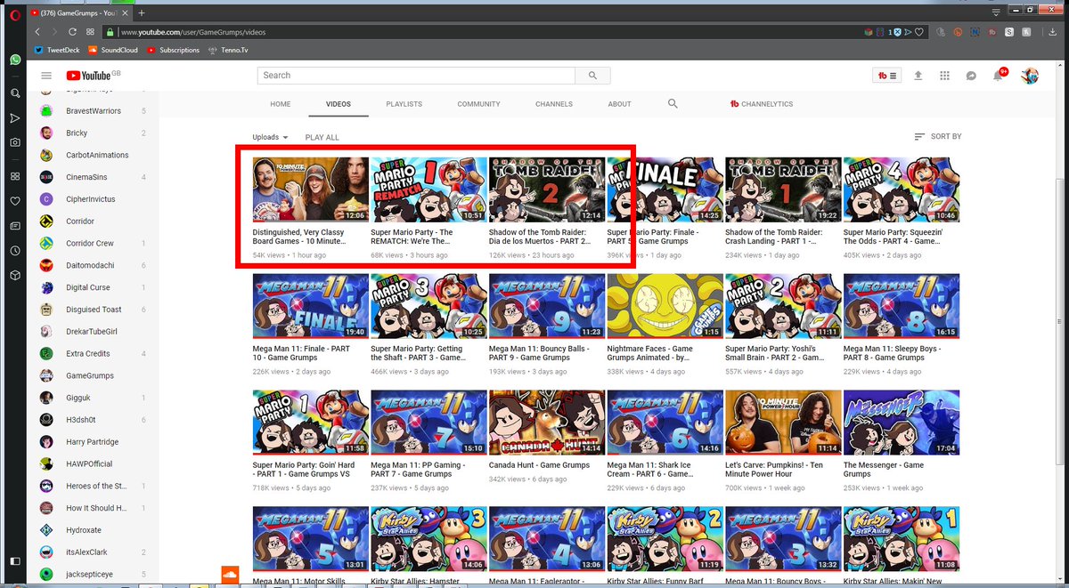
Task: Click the YouTube search button
Action: pyautogui.click(x=592, y=75)
